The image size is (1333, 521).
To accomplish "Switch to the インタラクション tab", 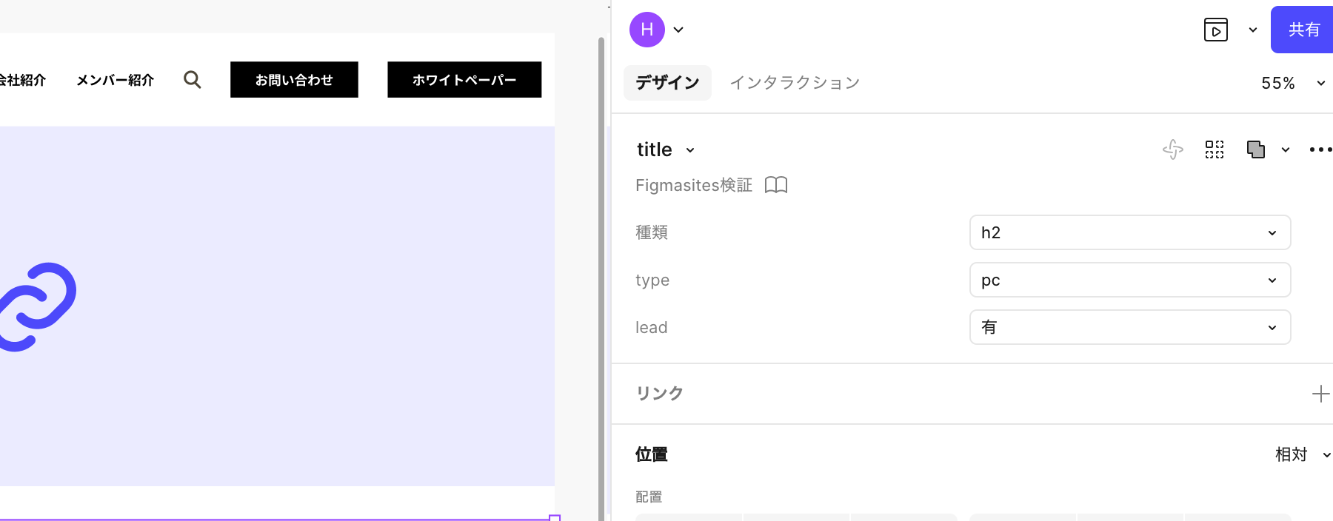I will click(x=795, y=83).
